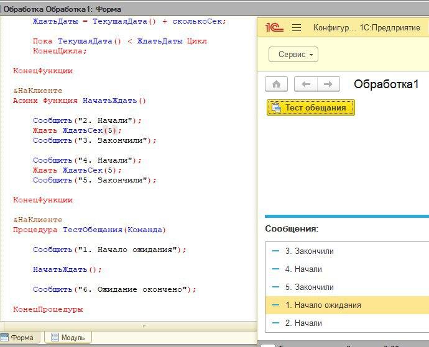The height and width of the screenshot is (347, 429).
Task: Click code line Сообщить("5. Закончили");
Action: [95, 181]
